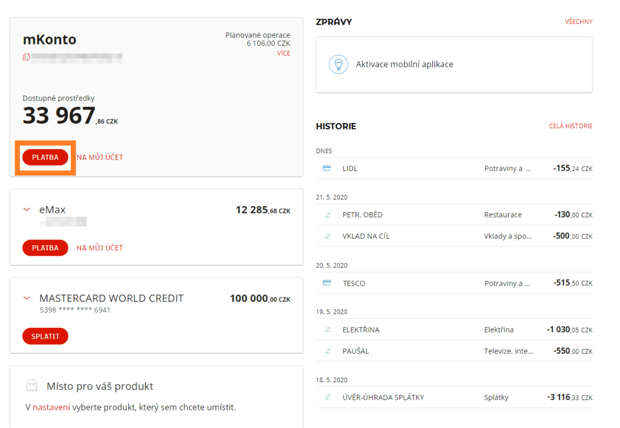Click the transfer icon next to PAUŠÁL
Screen dimensions: 620x428
tap(328, 351)
